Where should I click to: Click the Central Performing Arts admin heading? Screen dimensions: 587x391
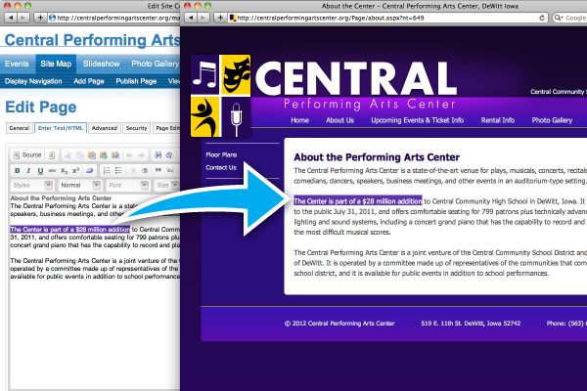pos(92,40)
